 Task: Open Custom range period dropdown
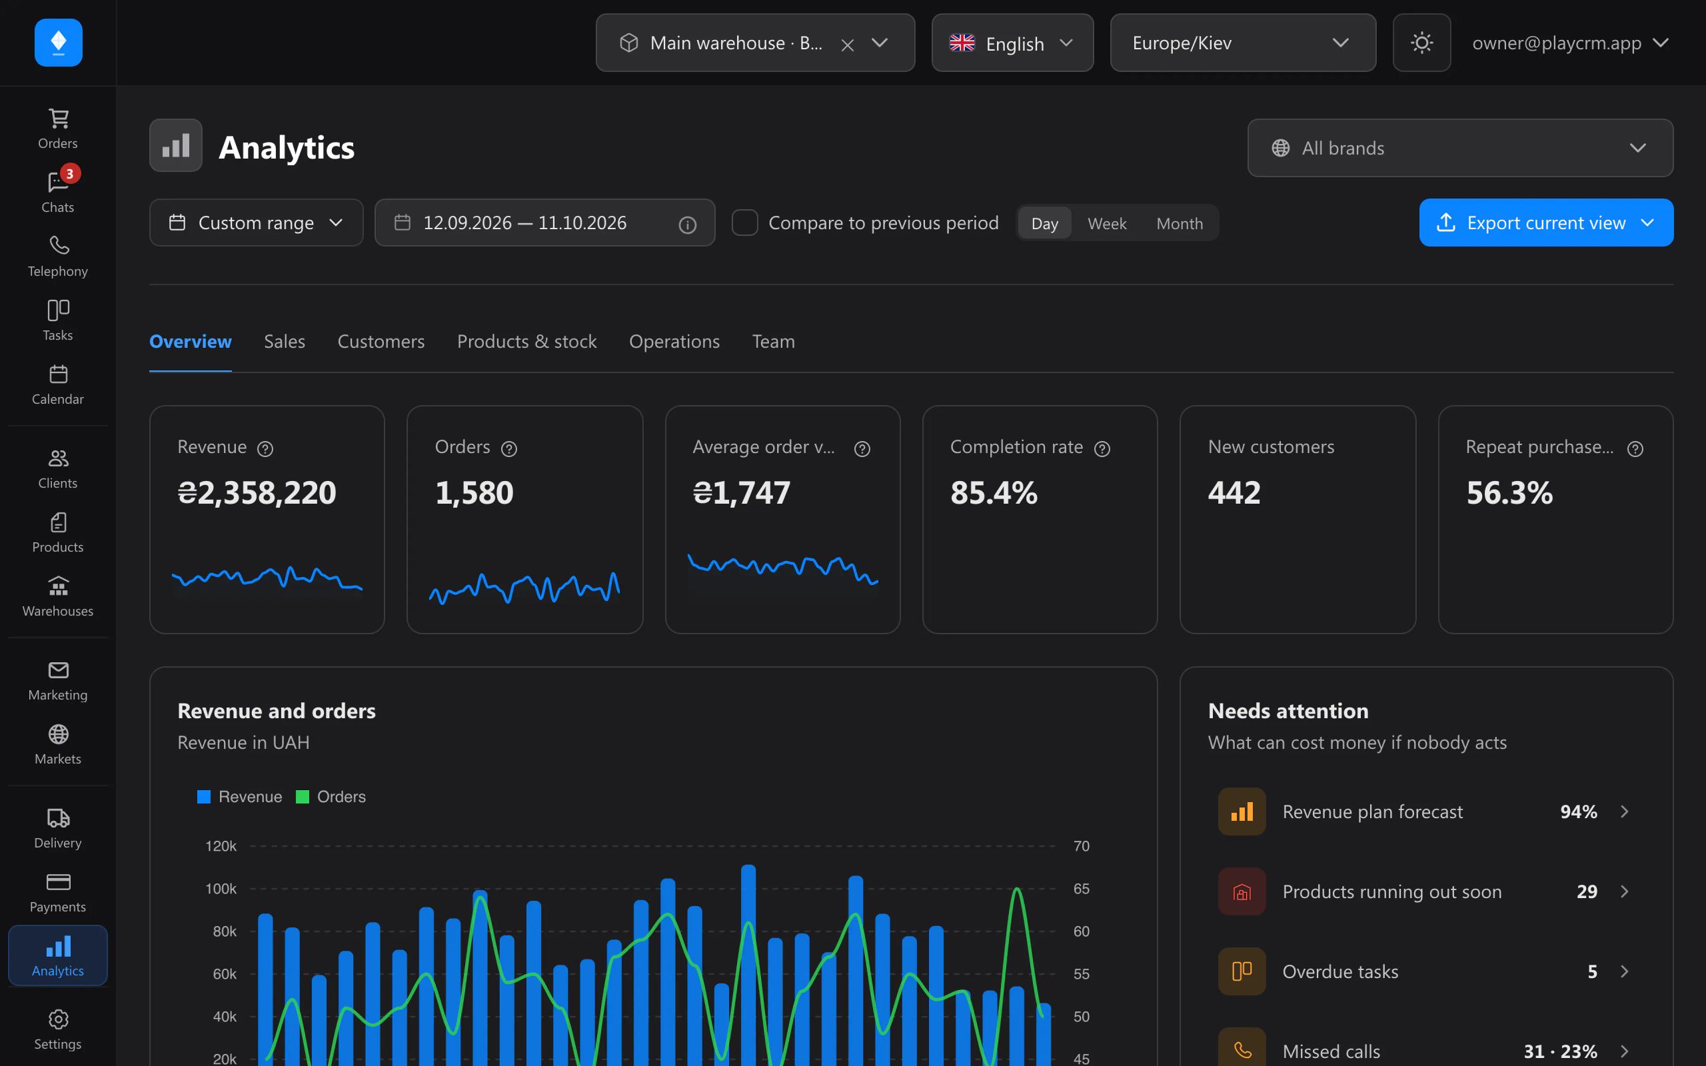point(256,223)
